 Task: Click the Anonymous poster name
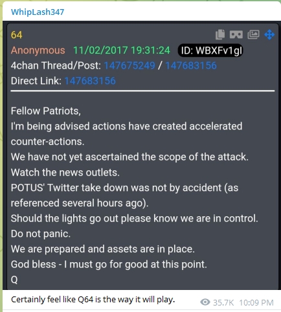pyautogui.click(x=38, y=50)
